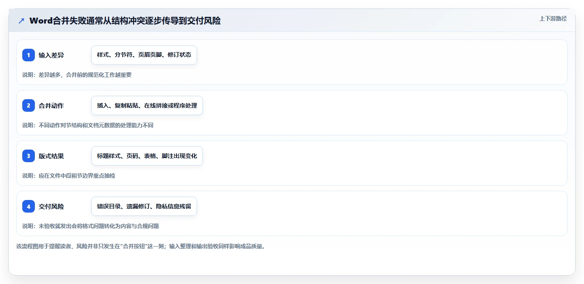Click the arrow icon beside the Word合并失败 title
Image resolution: width=584 pixels, height=284 pixels.
pos(21,21)
